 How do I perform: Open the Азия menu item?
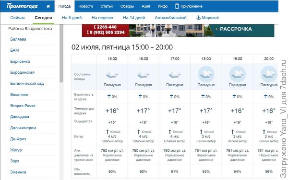pos(145,6)
